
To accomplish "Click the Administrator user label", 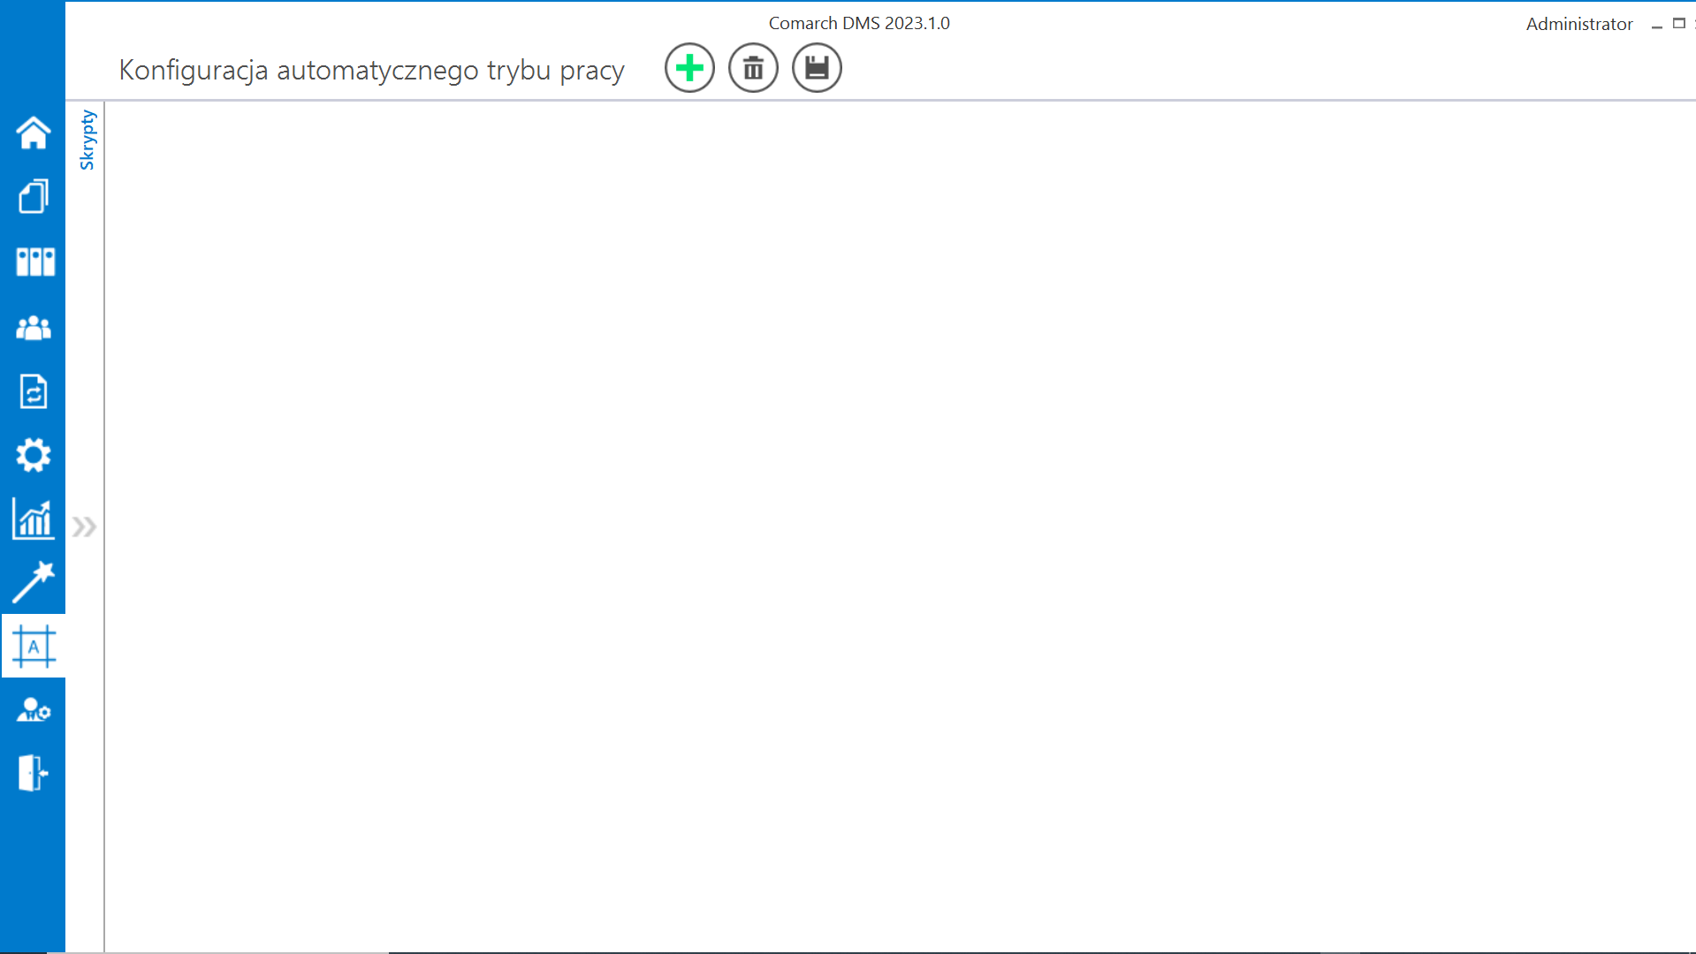I will click(x=1579, y=25).
